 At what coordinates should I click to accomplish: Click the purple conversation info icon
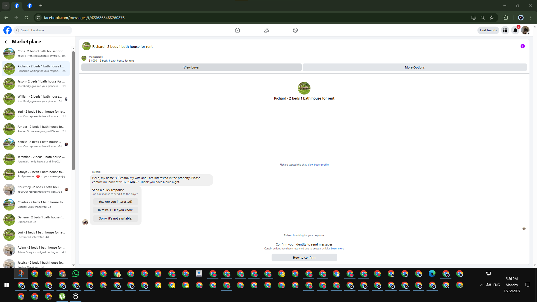(x=522, y=46)
